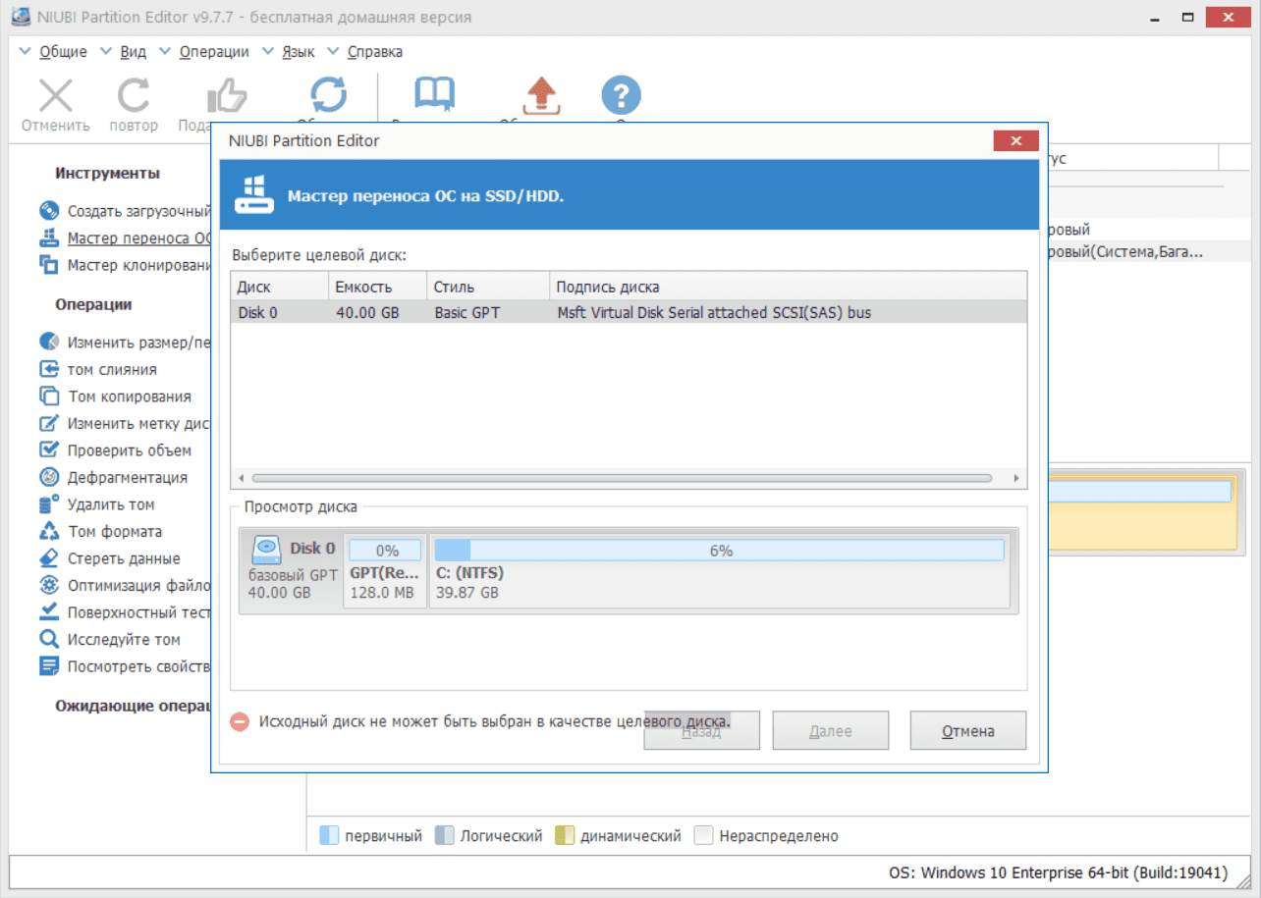Click the right arrow of disk list scrollbar
1261x898 pixels.
point(1017,479)
